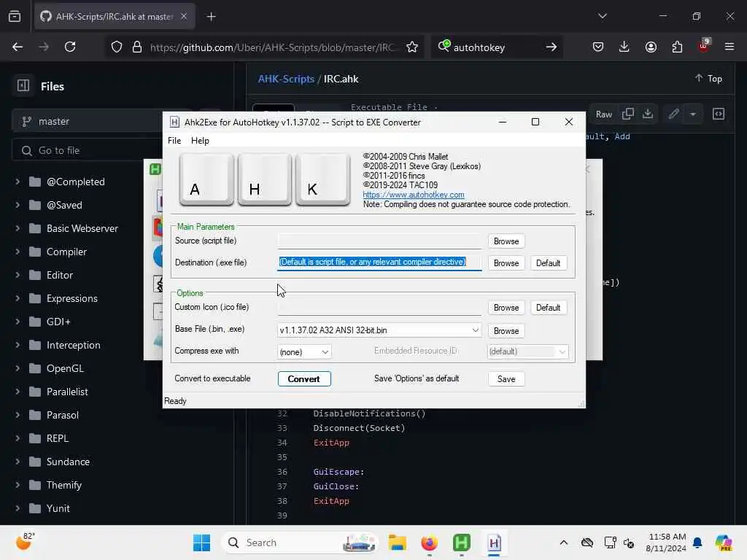Open the OpenGL folder
This screenshot has height=560, width=747.
pos(65,368)
